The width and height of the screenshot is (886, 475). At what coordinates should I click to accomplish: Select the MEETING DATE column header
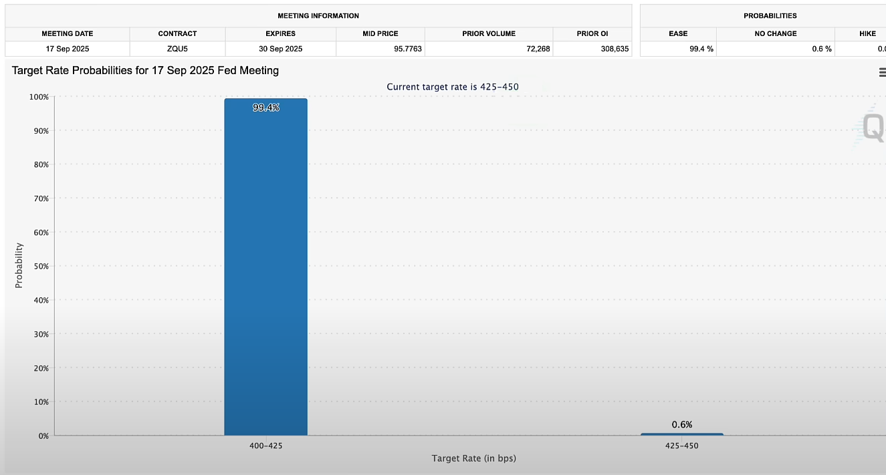(x=67, y=33)
